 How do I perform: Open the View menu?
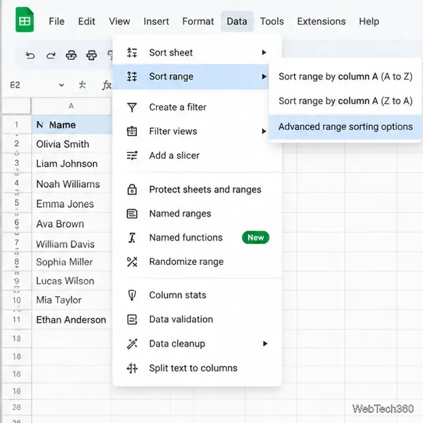tap(119, 21)
